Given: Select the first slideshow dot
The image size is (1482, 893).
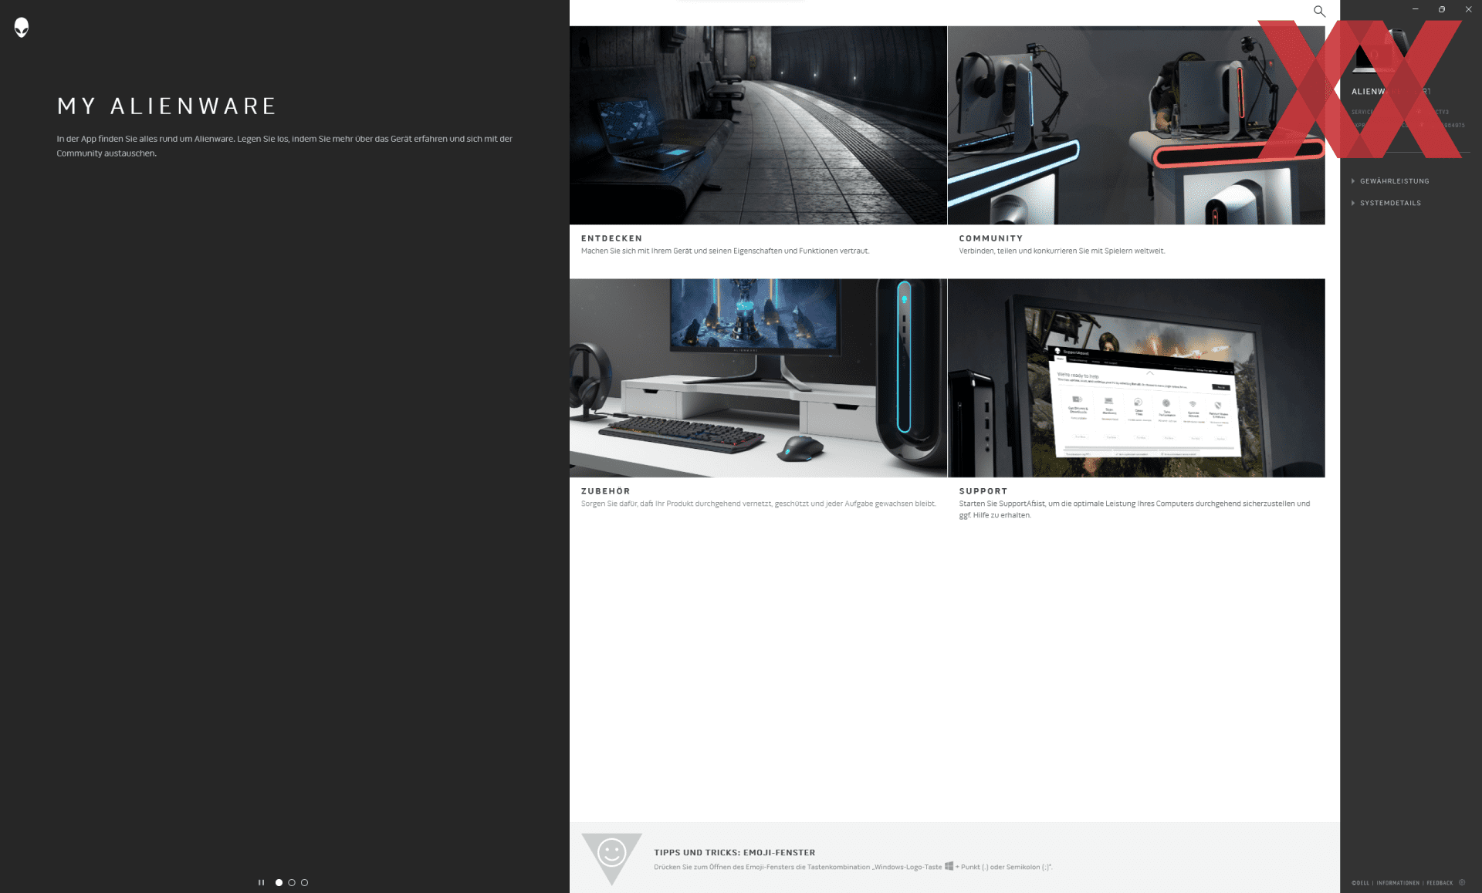Looking at the screenshot, I should click(x=279, y=882).
